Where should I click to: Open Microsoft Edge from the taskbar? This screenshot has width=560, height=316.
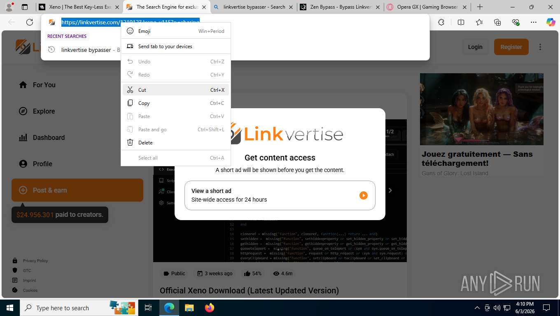click(x=169, y=308)
